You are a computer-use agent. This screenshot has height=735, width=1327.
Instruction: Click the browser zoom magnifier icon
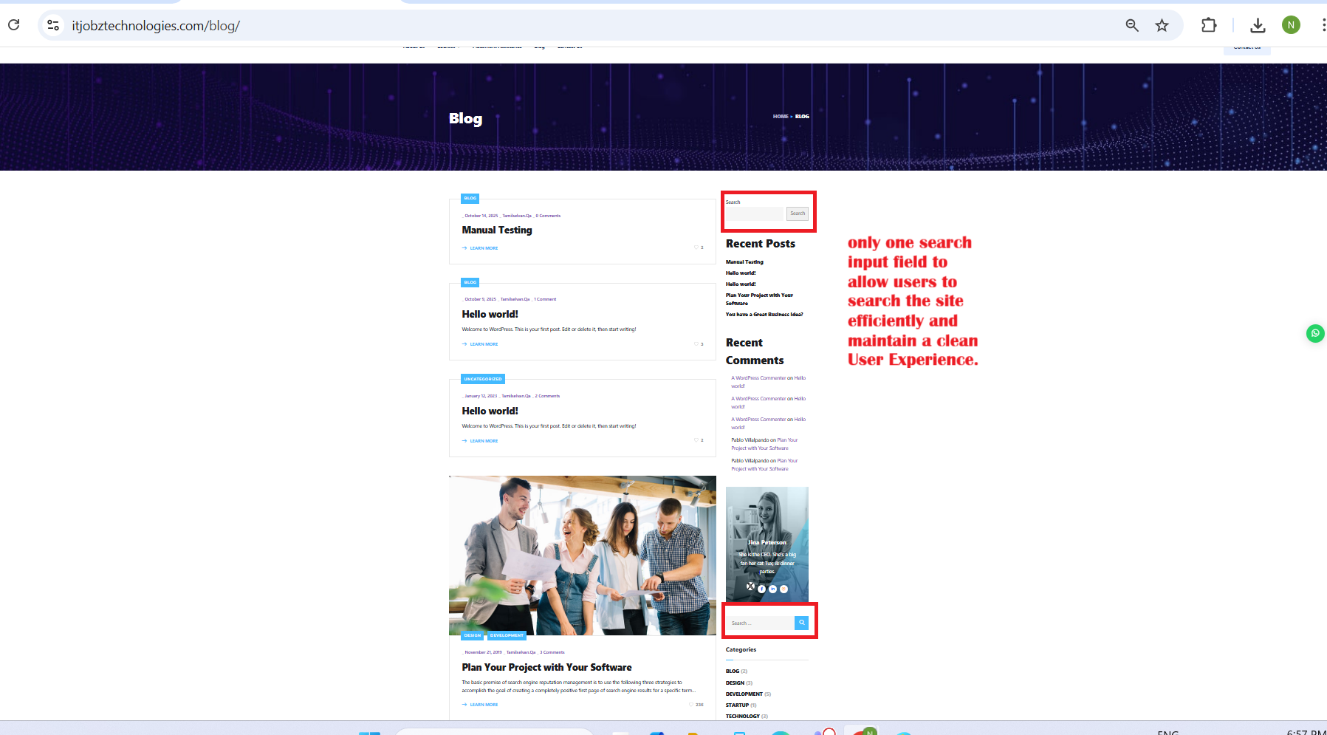point(1131,26)
